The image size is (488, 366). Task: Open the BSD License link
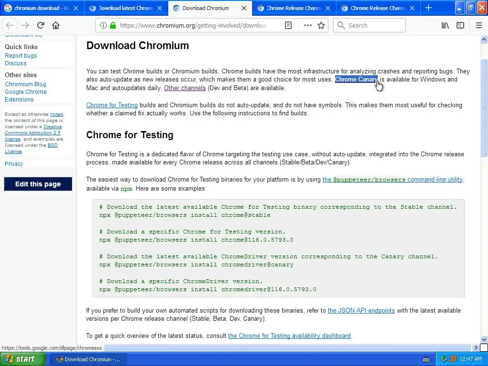pyautogui.click(x=31, y=148)
